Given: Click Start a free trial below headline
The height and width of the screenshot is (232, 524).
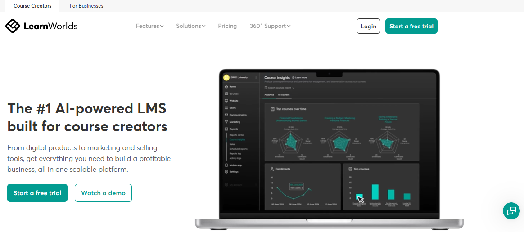Looking at the screenshot, I should pos(37,193).
